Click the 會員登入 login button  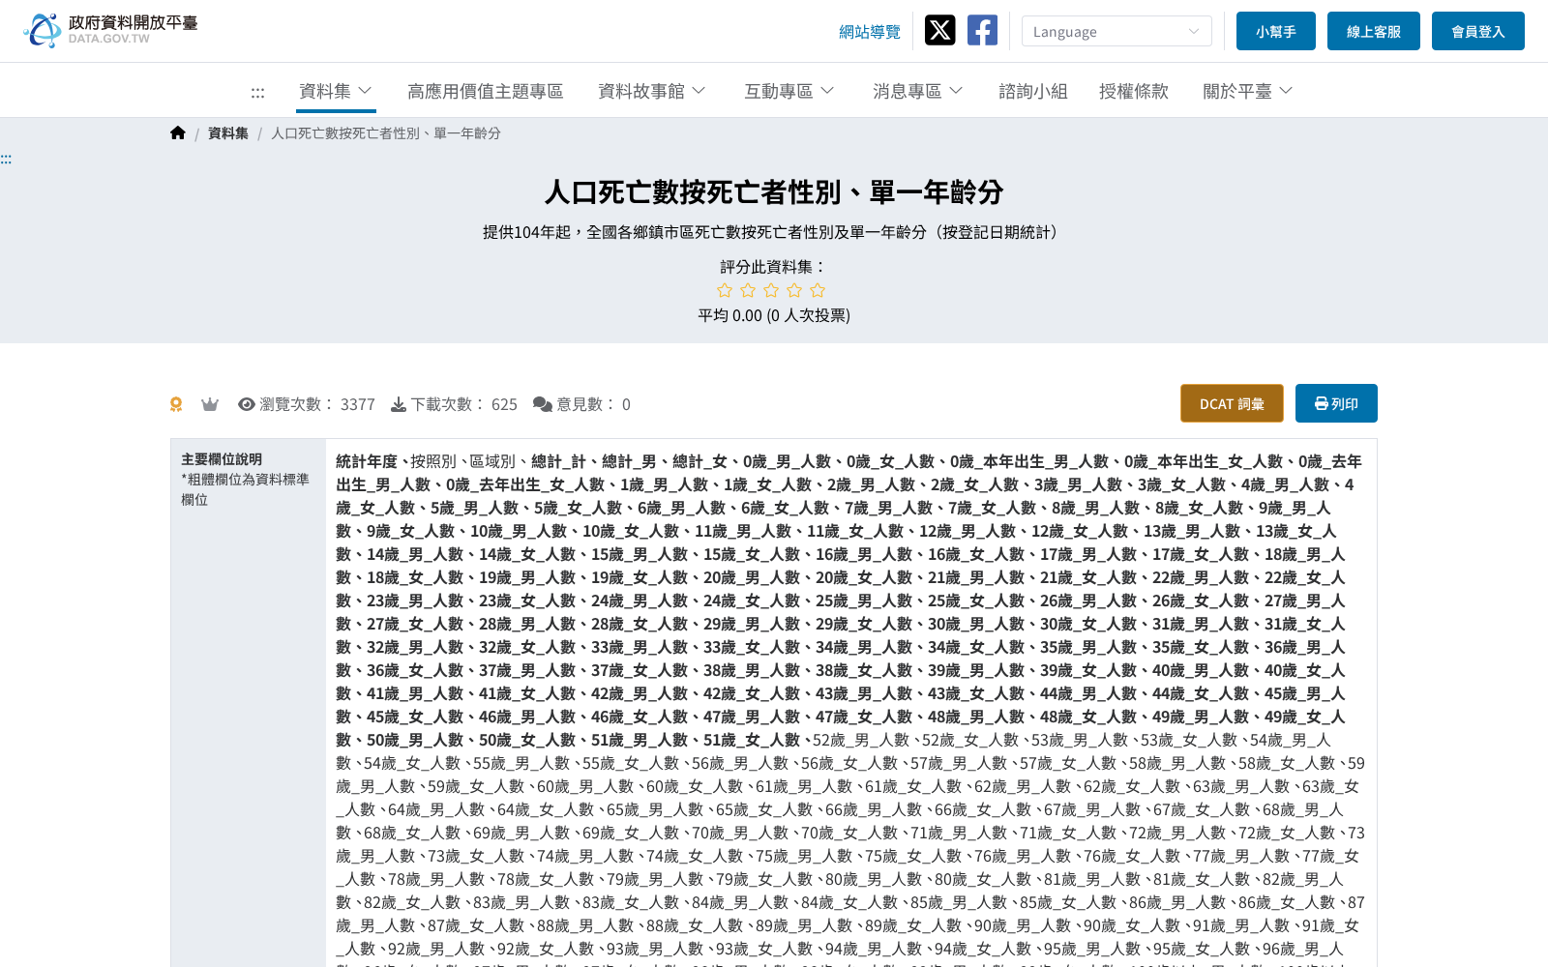tap(1478, 31)
